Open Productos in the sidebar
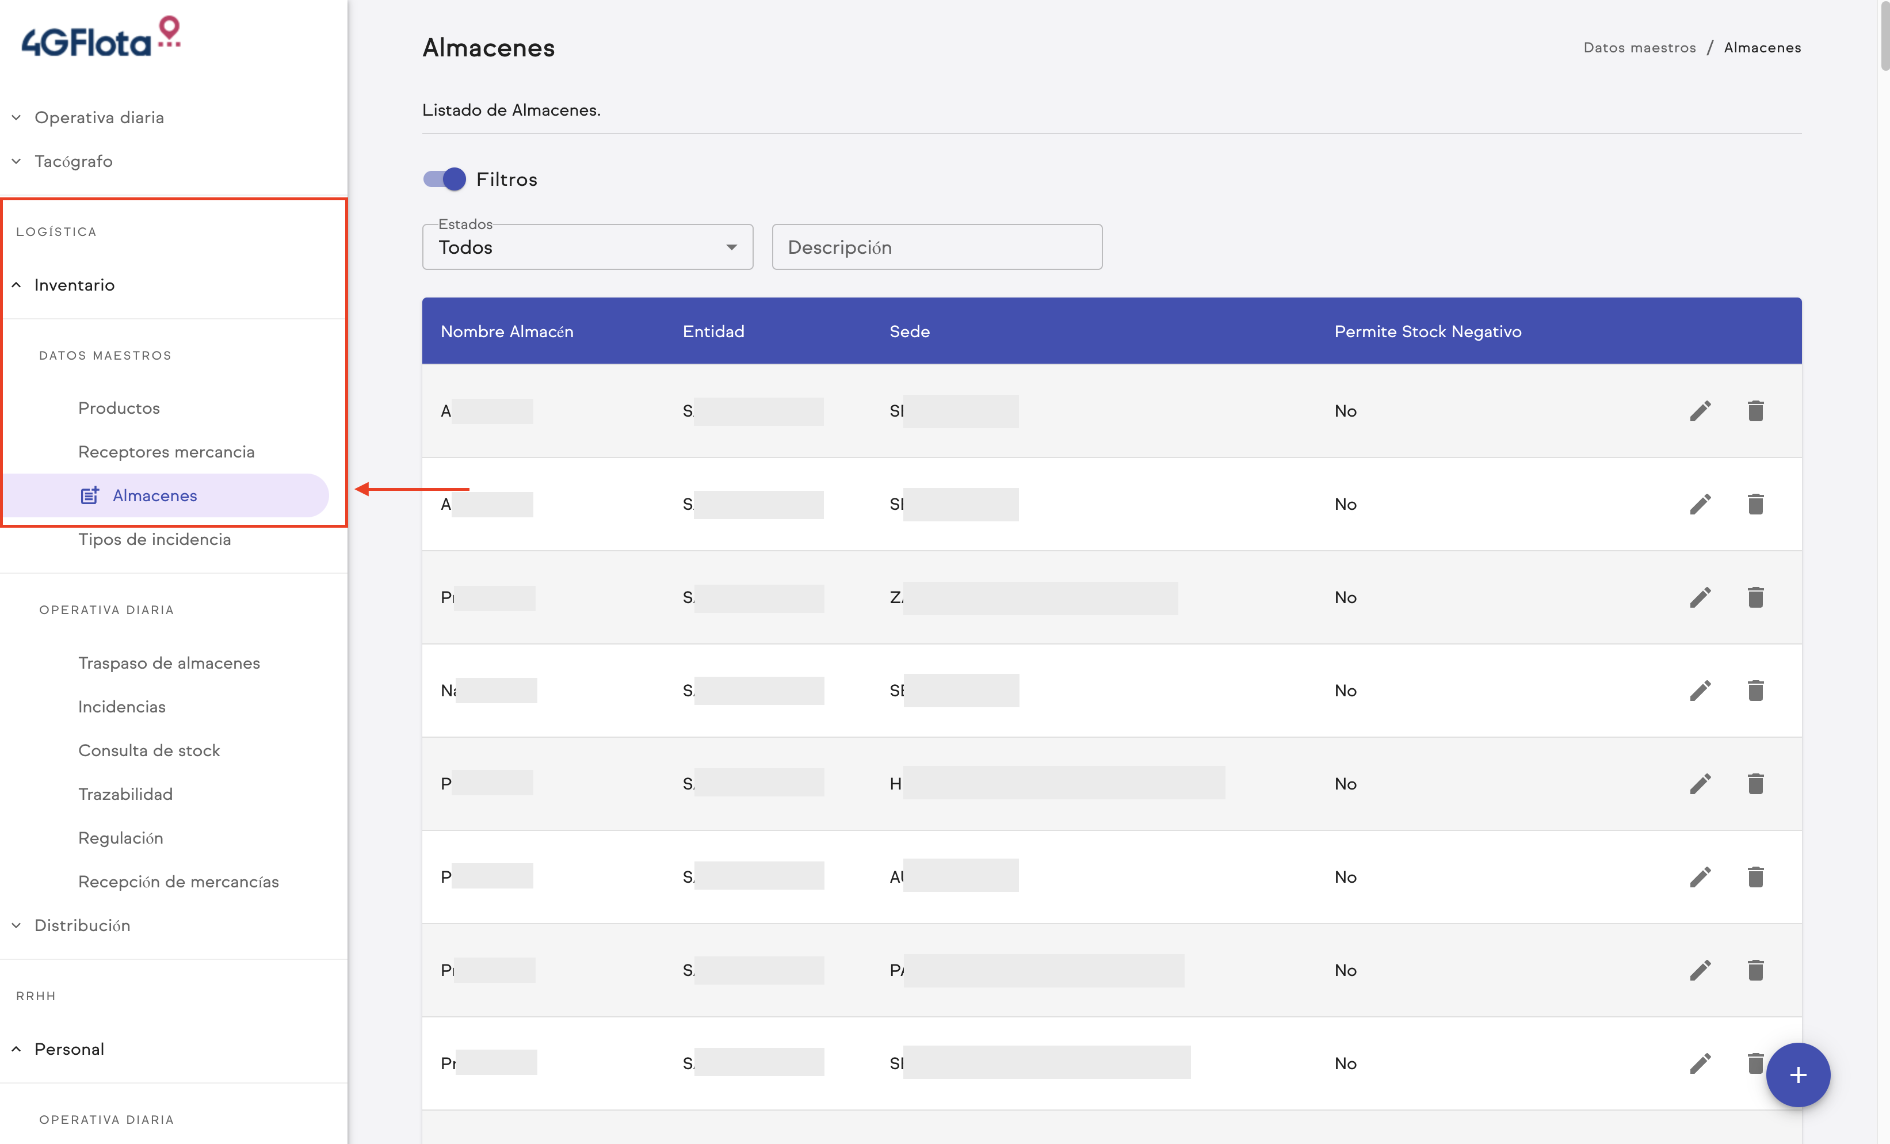Image resolution: width=1890 pixels, height=1144 pixels. [x=119, y=408]
